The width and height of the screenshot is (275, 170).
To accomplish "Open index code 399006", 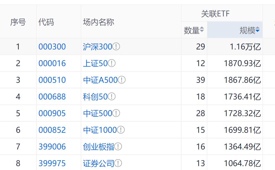I will point(52,147).
